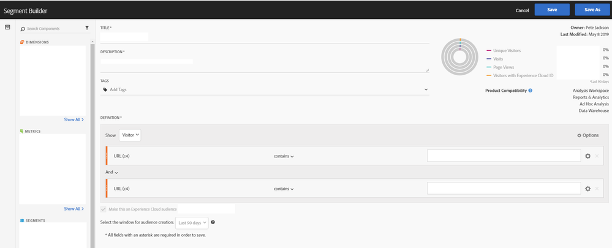Viewport: 612px width, 248px height.
Task: Open gear settings for first URL (c4) rule
Action: (x=587, y=156)
